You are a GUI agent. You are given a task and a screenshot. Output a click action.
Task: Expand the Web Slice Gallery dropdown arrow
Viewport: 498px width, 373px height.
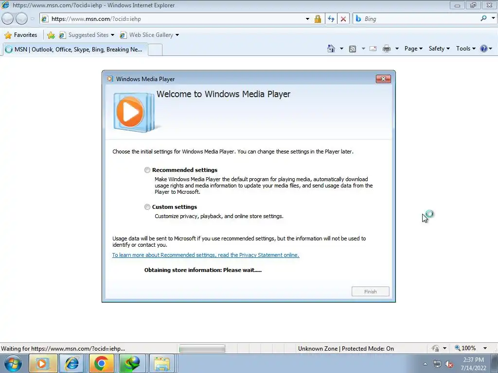[177, 35]
